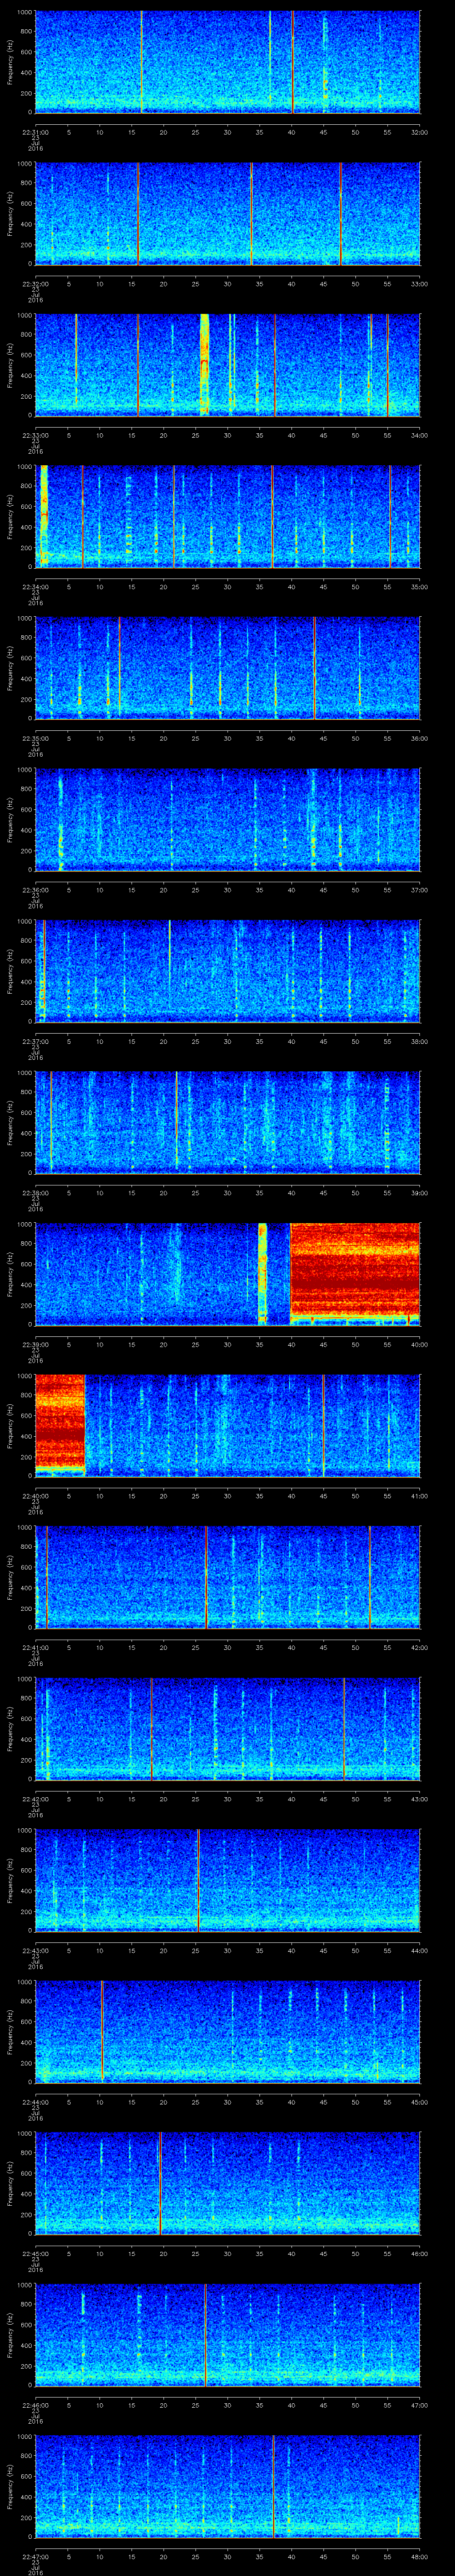Click the red vertical line at 10 s in the 22:44 spectrogram
455x2576 pixels.
pyautogui.click(x=102, y=2030)
